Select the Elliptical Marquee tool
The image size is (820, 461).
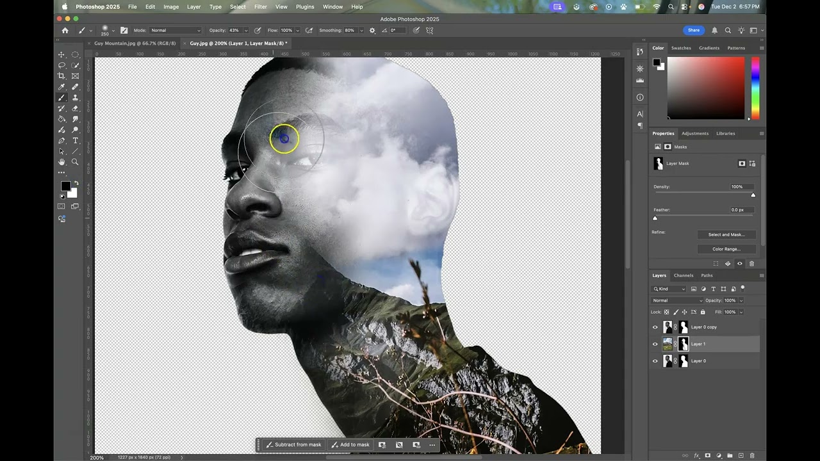pos(75,54)
